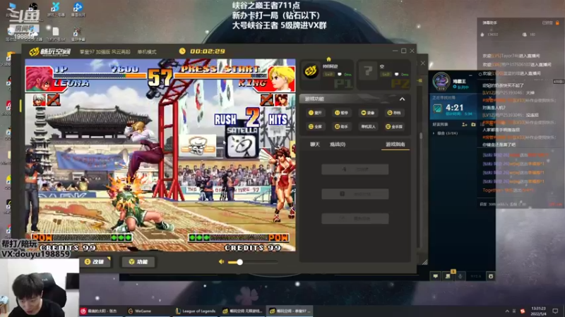Toggle the lock icon on 弹幕助手 overlay
This screenshot has height=317, width=565.
point(557,23)
